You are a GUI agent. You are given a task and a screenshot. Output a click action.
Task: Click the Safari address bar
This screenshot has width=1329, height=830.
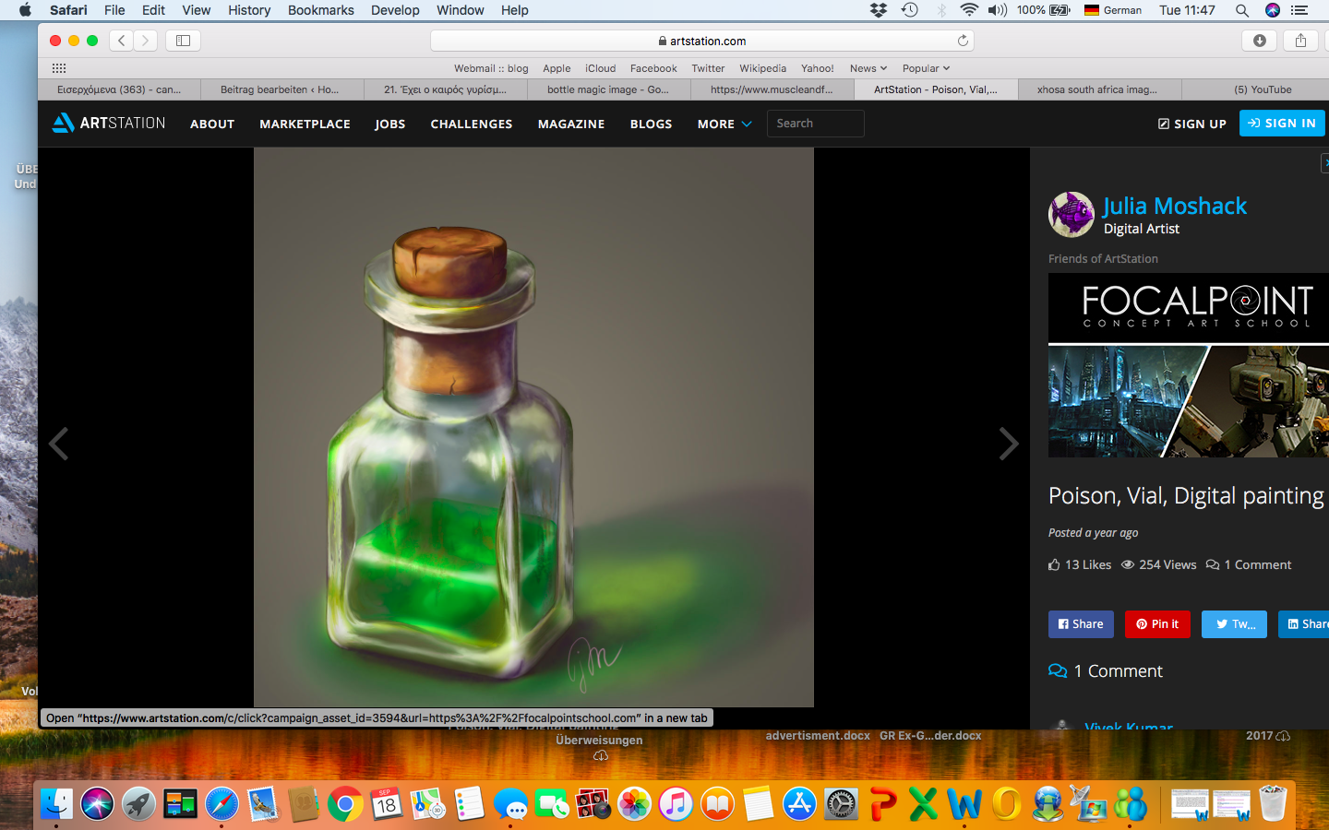pos(701,41)
